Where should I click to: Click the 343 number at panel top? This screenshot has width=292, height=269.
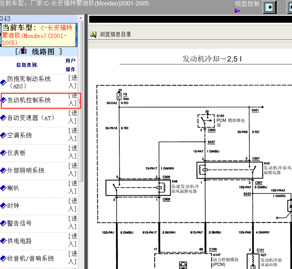click(x=5, y=19)
